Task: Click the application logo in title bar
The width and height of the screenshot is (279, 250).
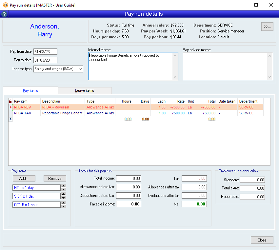Action: coord(5,5)
